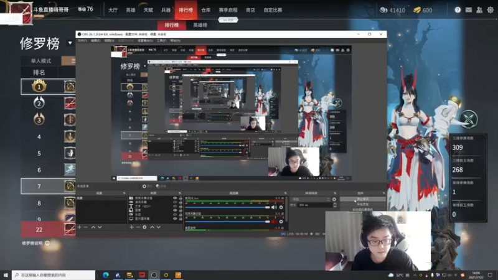Image resolution: width=498 pixels, height=280 pixels.
Task: Open the OBS 帮助 Help menu
Action: tap(176, 40)
